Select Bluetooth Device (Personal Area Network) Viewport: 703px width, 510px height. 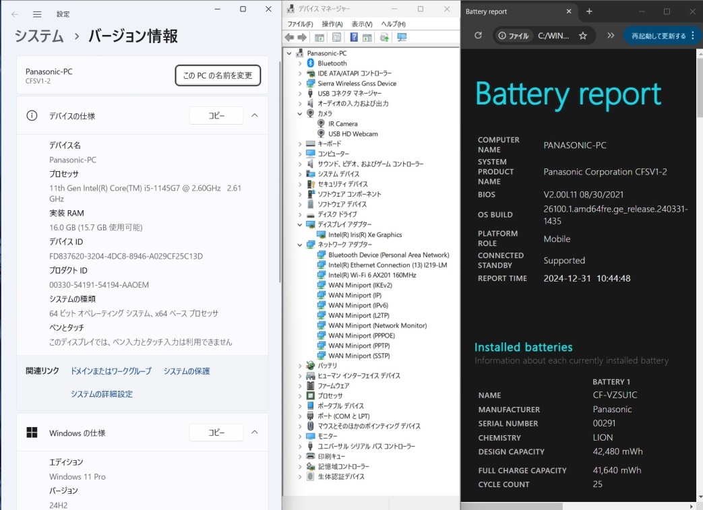coord(389,255)
